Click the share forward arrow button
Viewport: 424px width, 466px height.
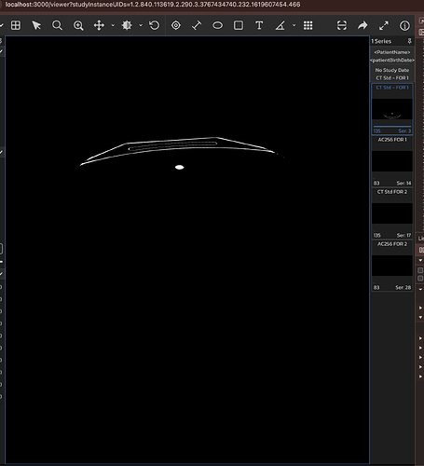[x=362, y=25]
